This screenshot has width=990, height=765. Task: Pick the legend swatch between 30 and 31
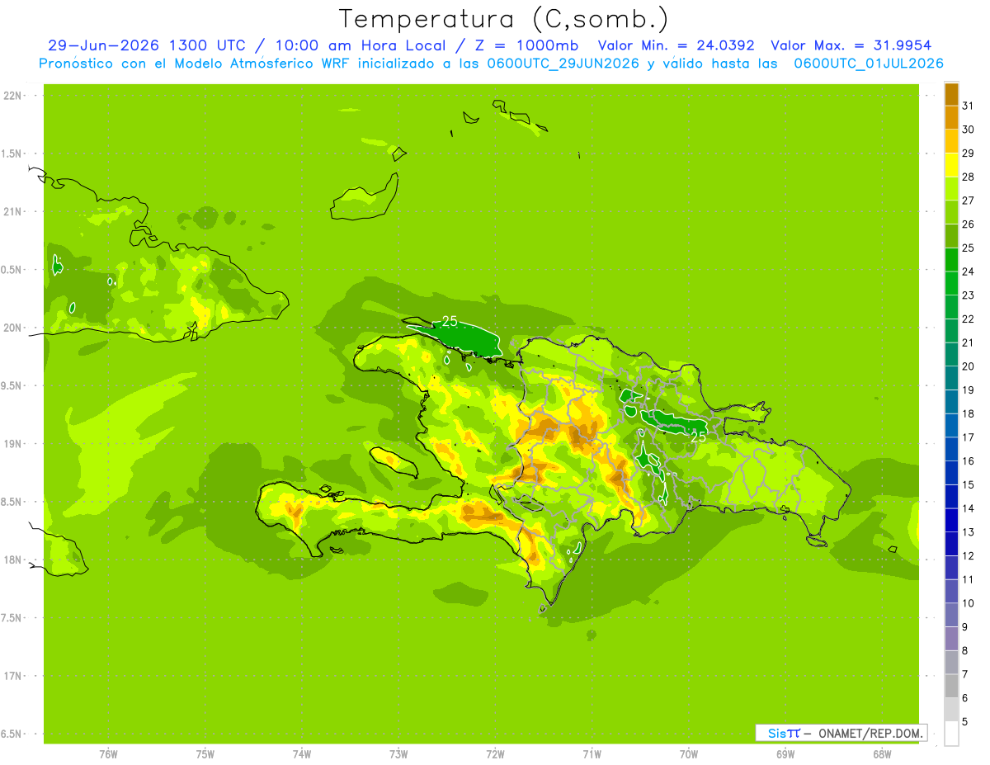(x=951, y=117)
